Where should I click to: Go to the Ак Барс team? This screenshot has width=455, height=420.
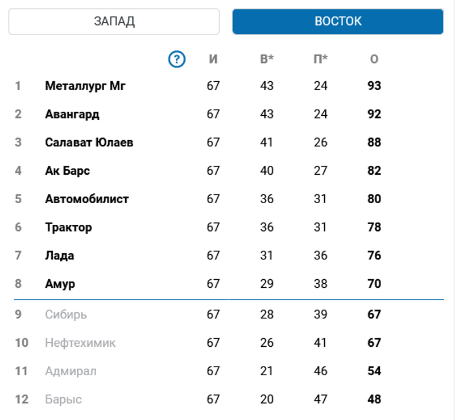tap(68, 171)
